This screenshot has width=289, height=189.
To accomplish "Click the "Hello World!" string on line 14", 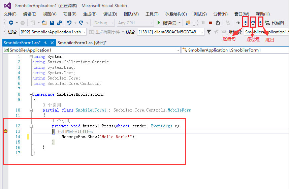I will [116, 137].
